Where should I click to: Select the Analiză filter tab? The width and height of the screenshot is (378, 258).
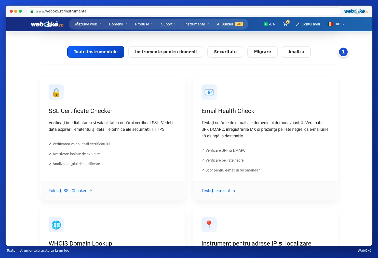tap(296, 52)
